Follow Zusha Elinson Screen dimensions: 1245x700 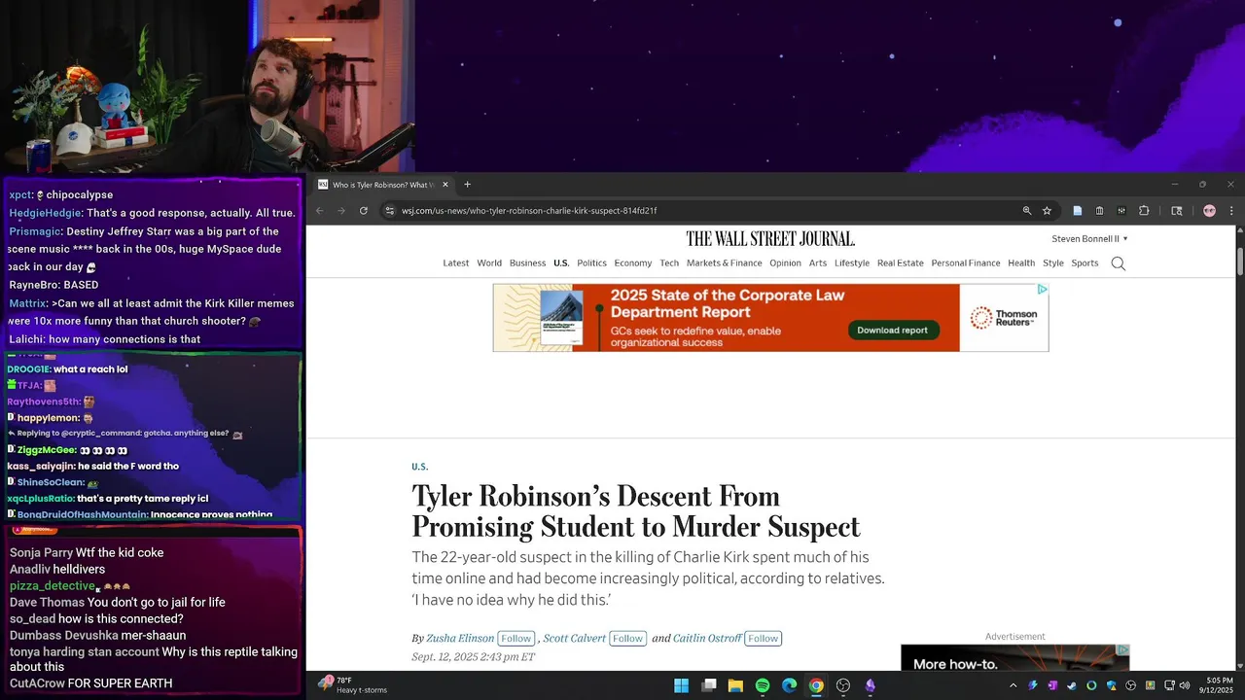pos(516,639)
